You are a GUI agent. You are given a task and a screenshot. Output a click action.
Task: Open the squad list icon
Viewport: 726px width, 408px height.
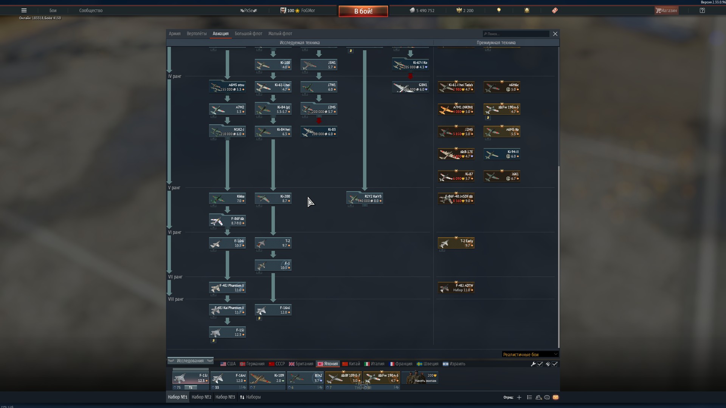click(529, 397)
